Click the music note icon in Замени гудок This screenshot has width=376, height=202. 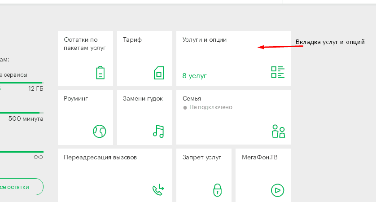pos(158,131)
